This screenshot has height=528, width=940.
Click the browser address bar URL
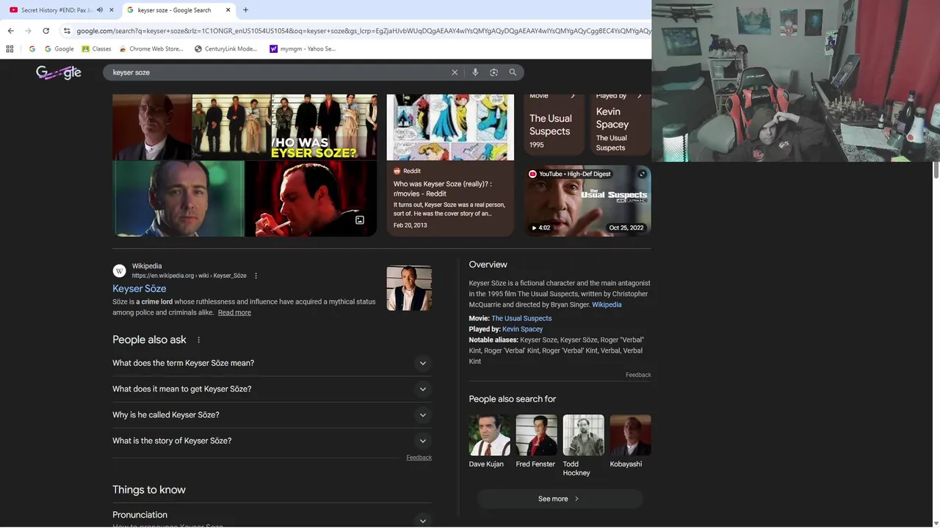click(364, 31)
